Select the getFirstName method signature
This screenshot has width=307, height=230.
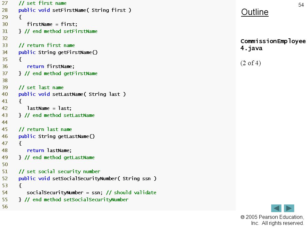tap(58, 52)
